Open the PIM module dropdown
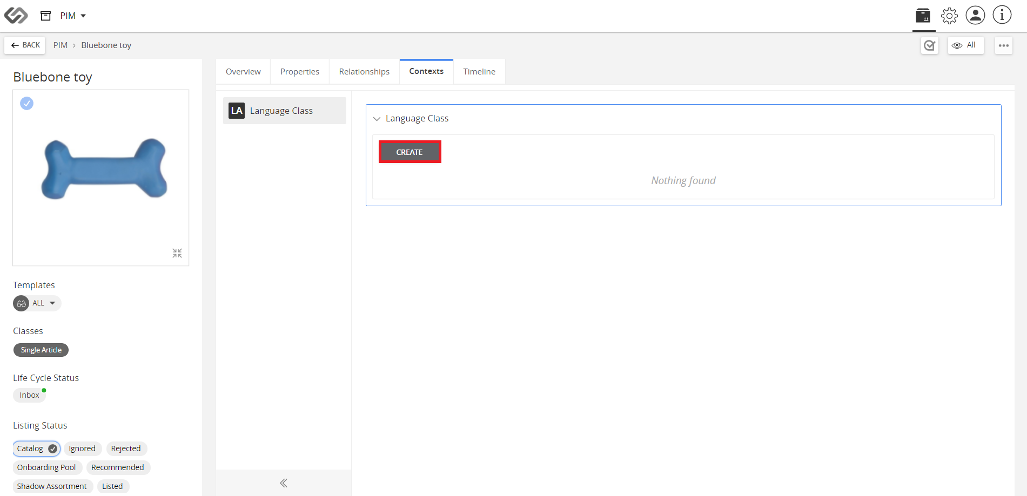This screenshot has width=1027, height=496. pos(73,16)
